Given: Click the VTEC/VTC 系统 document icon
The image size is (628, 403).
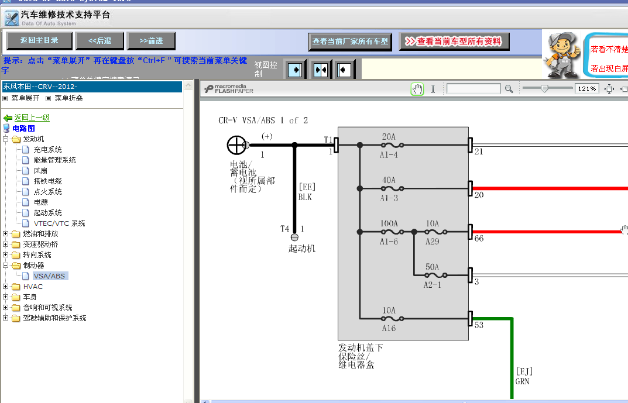Looking at the screenshot, I should [x=26, y=223].
